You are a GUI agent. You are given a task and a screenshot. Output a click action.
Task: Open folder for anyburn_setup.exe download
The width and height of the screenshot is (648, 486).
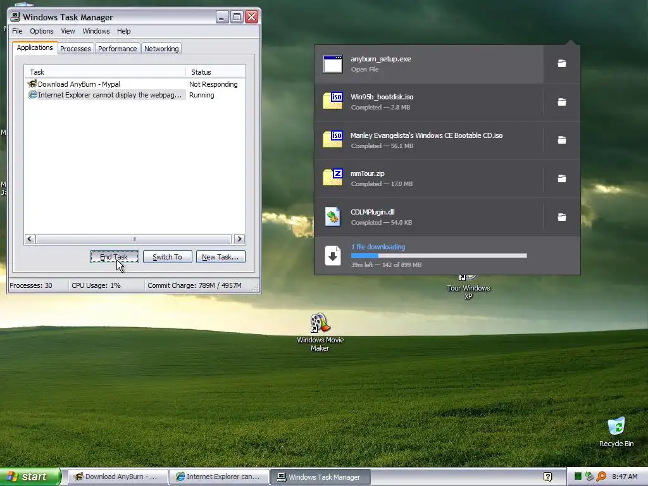point(562,63)
